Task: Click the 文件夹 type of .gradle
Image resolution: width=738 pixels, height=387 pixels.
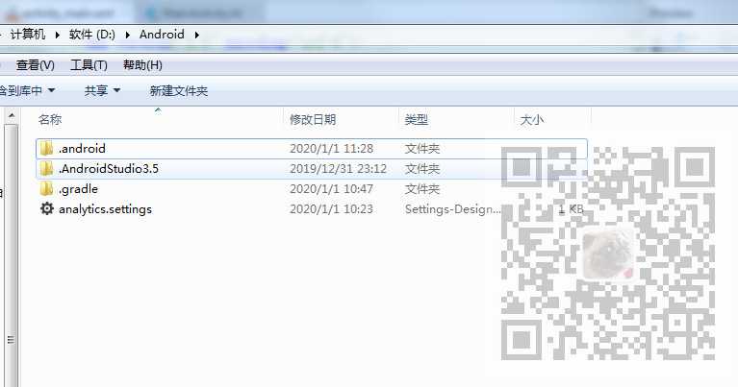Action: pyautogui.click(x=422, y=189)
